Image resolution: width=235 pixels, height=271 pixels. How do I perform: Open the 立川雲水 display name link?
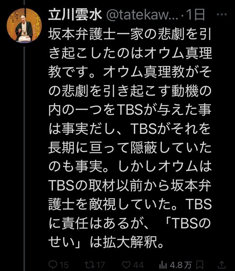pos(75,15)
